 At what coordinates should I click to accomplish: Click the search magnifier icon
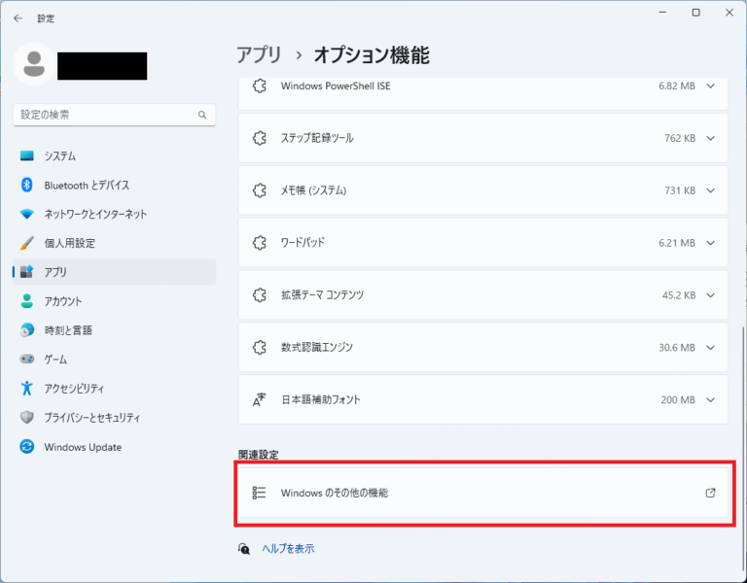[202, 115]
